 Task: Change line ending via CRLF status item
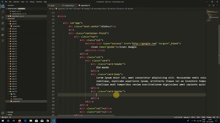coord(198,117)
